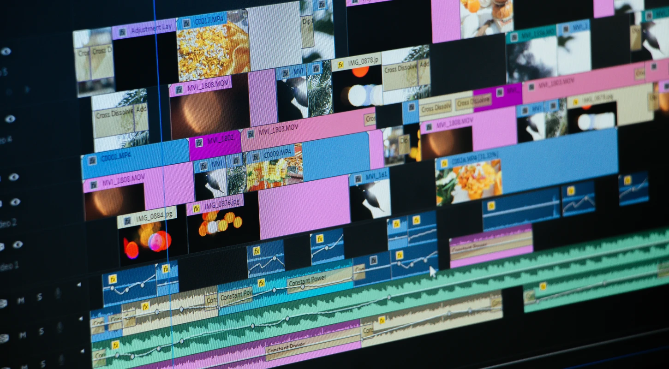Click fx badge on C0017.MP4 clip
This screenshot has width=669, height=369.
pyautogui.click(x=186, y=22)
